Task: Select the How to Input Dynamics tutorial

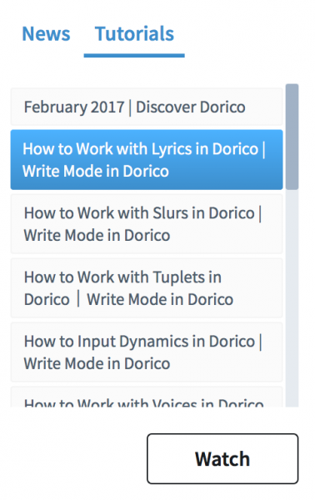Action: click(147, 352)
